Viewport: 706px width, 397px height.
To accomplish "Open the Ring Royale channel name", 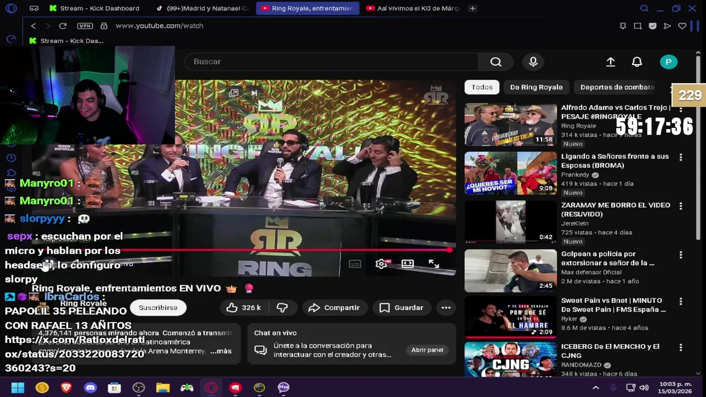I will pyautogui.click(x=83, y=303).
